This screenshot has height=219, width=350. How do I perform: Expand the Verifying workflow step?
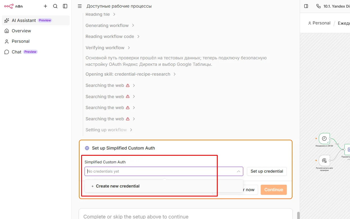pyautogui.click(x=108, y=48)
